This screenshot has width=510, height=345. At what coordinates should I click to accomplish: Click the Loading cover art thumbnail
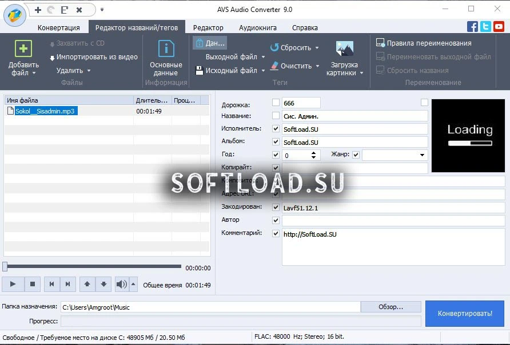(x=468, y=136)
